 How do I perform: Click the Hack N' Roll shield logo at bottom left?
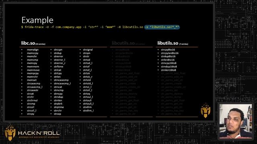(10, 133)
